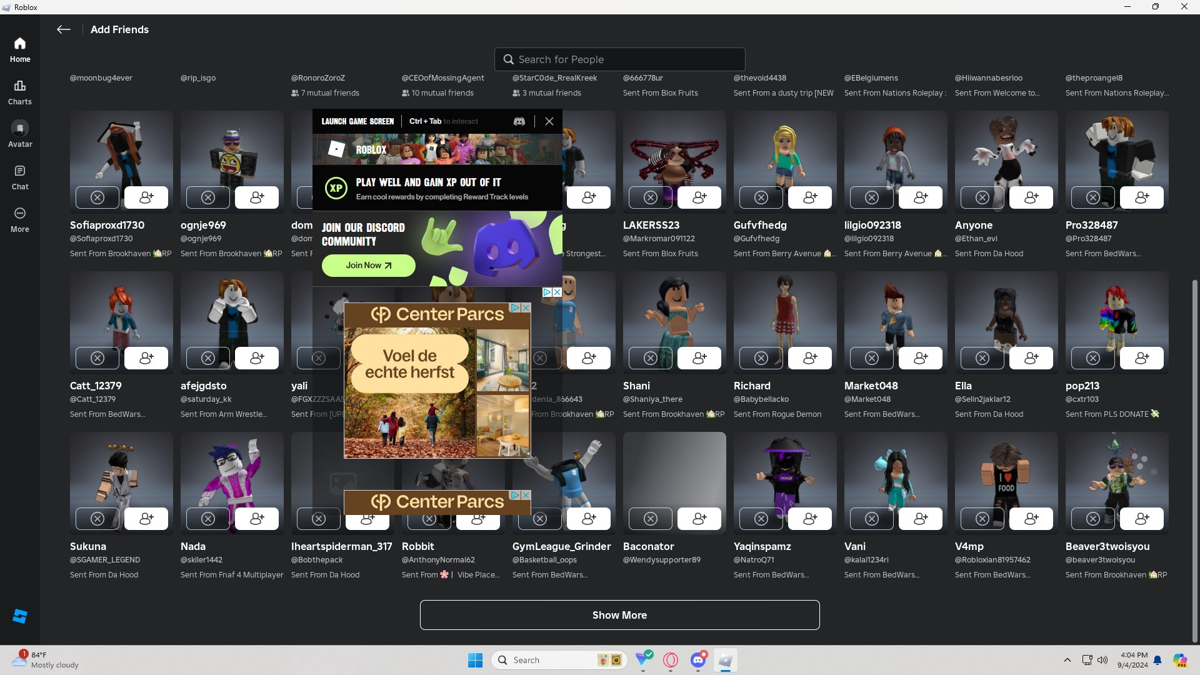Open Chat from the sidebar
The image size is (1200, 675).
[19, 177]
